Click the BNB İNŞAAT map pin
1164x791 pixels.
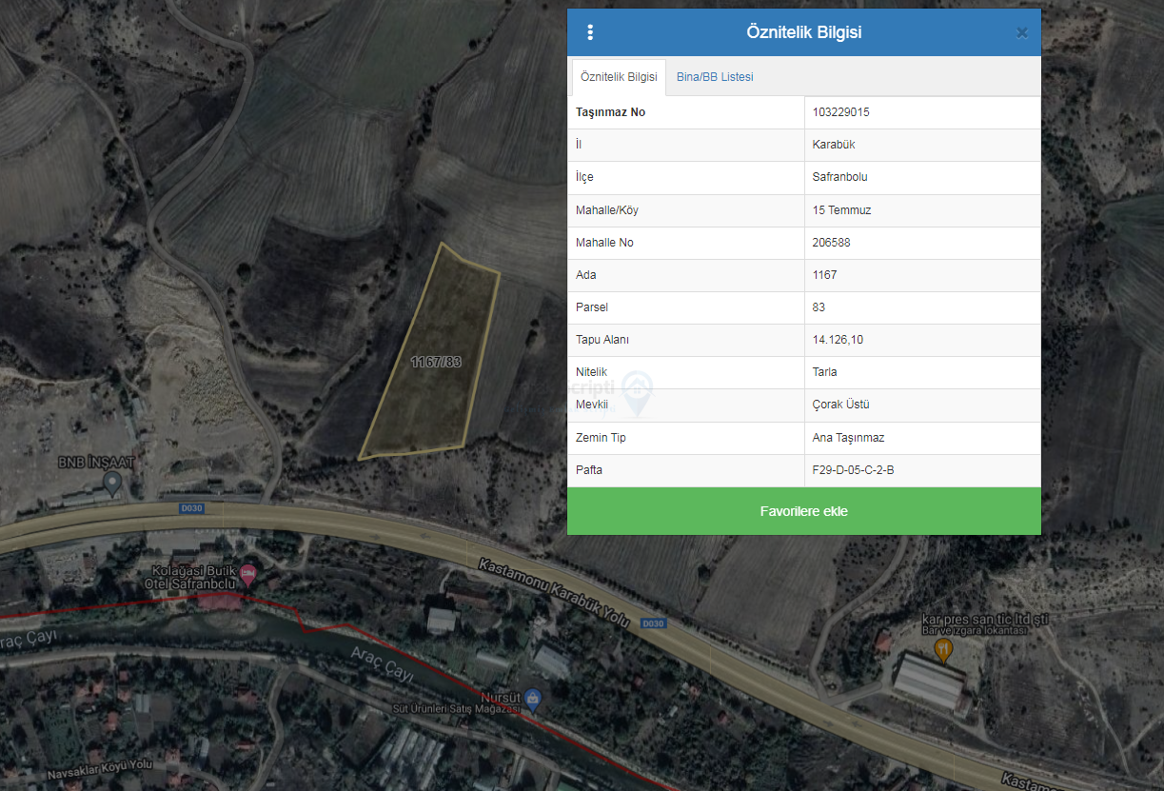[113, 484]
